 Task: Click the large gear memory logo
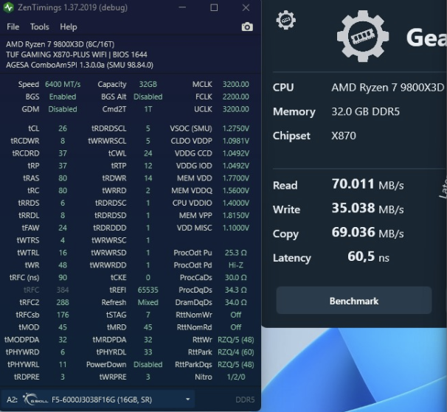coord(363,36)
